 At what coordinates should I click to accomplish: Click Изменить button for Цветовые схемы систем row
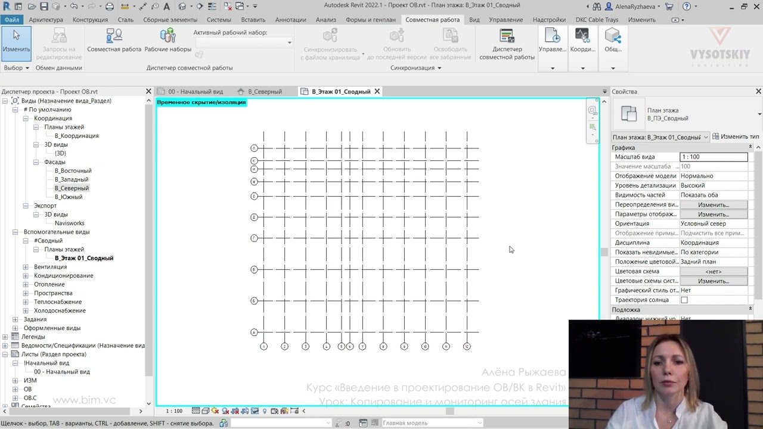[714, 281]
